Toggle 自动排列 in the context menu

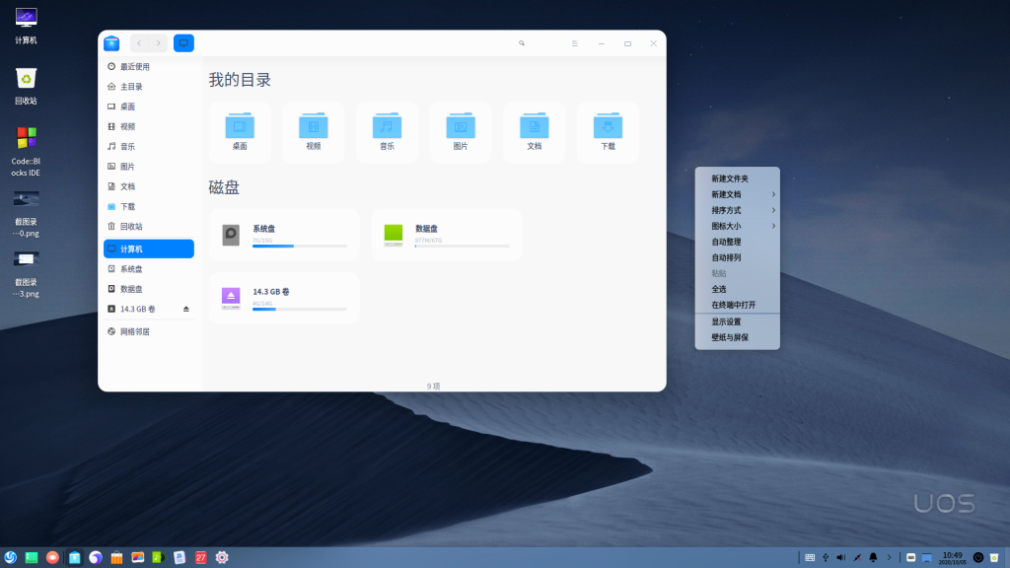pyautogui.click(x=726, y=257)
